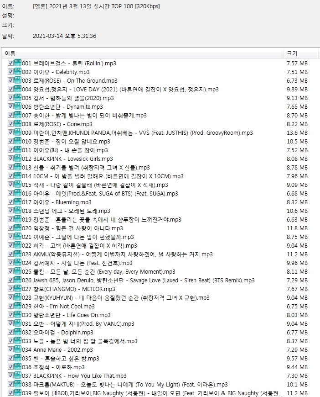This screenshot has width=320, height=397.
Task: Select the MP3 icon for 007 송이한
Action: click(18, 115)
